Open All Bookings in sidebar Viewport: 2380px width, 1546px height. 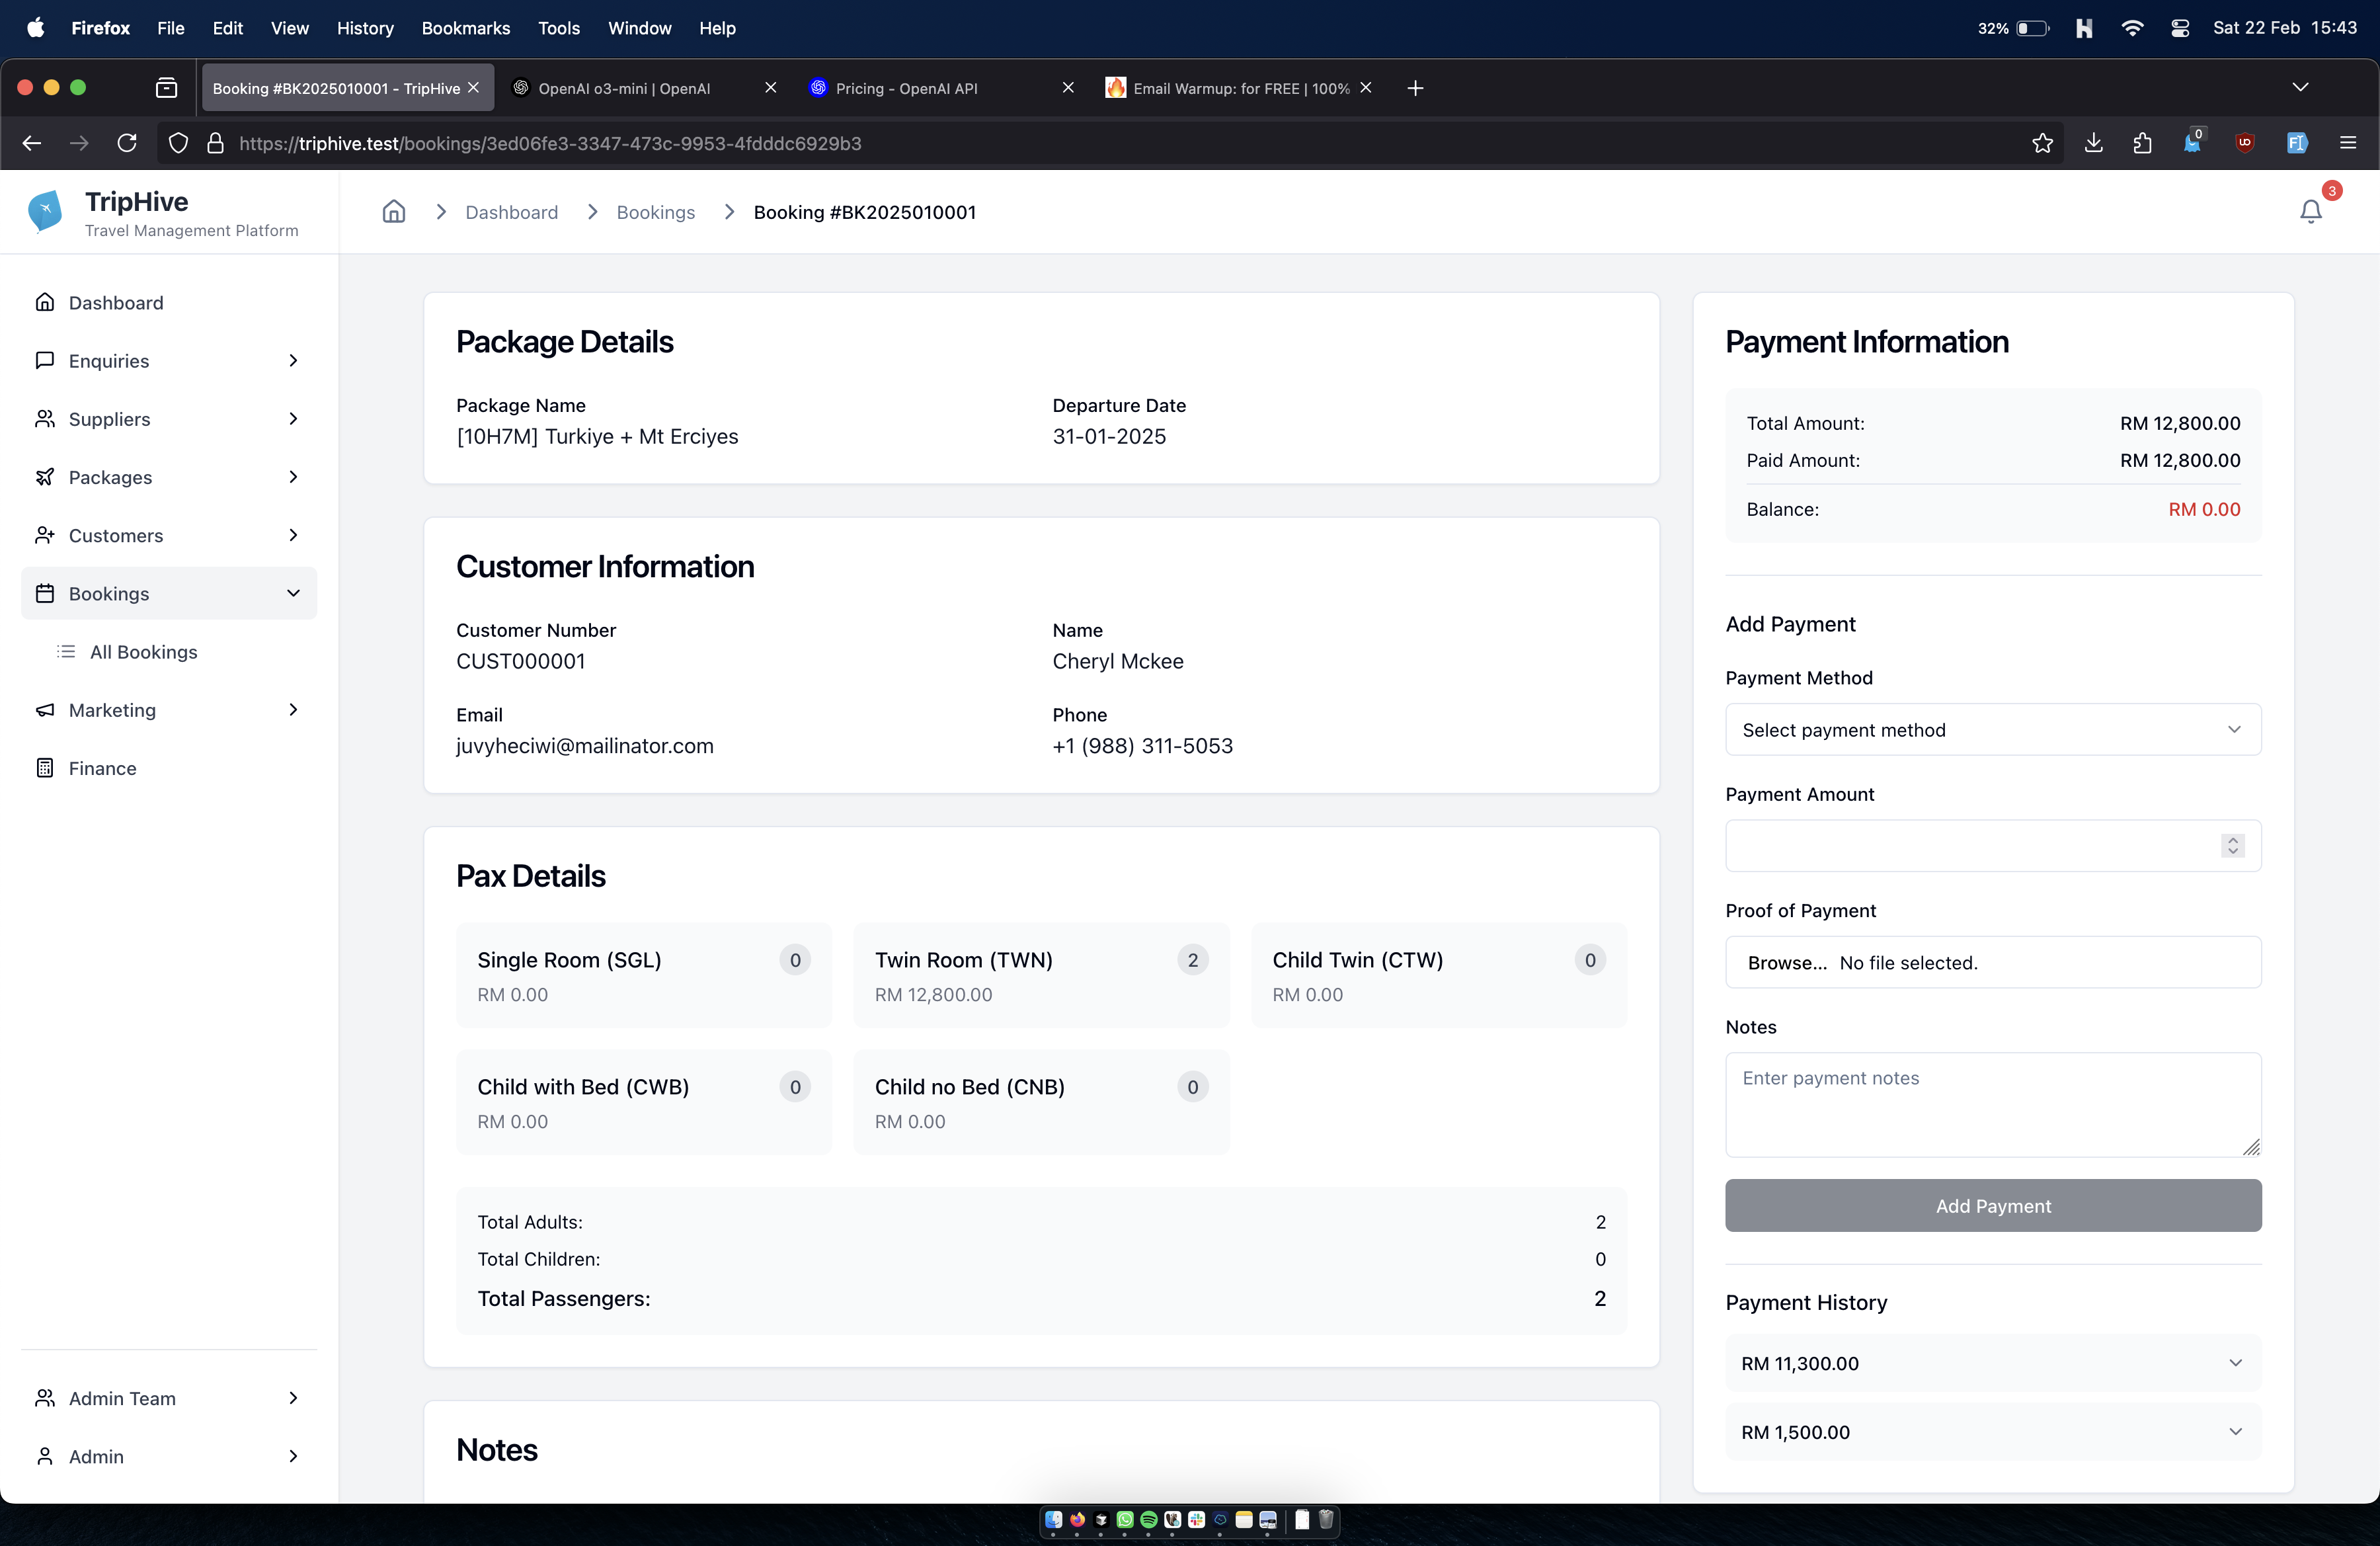[143, 651]
